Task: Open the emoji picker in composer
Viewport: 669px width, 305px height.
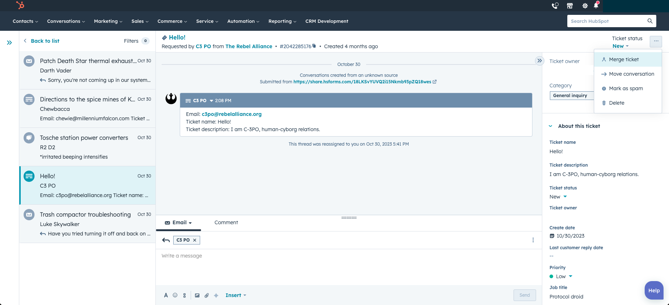Action: point(175,295)
